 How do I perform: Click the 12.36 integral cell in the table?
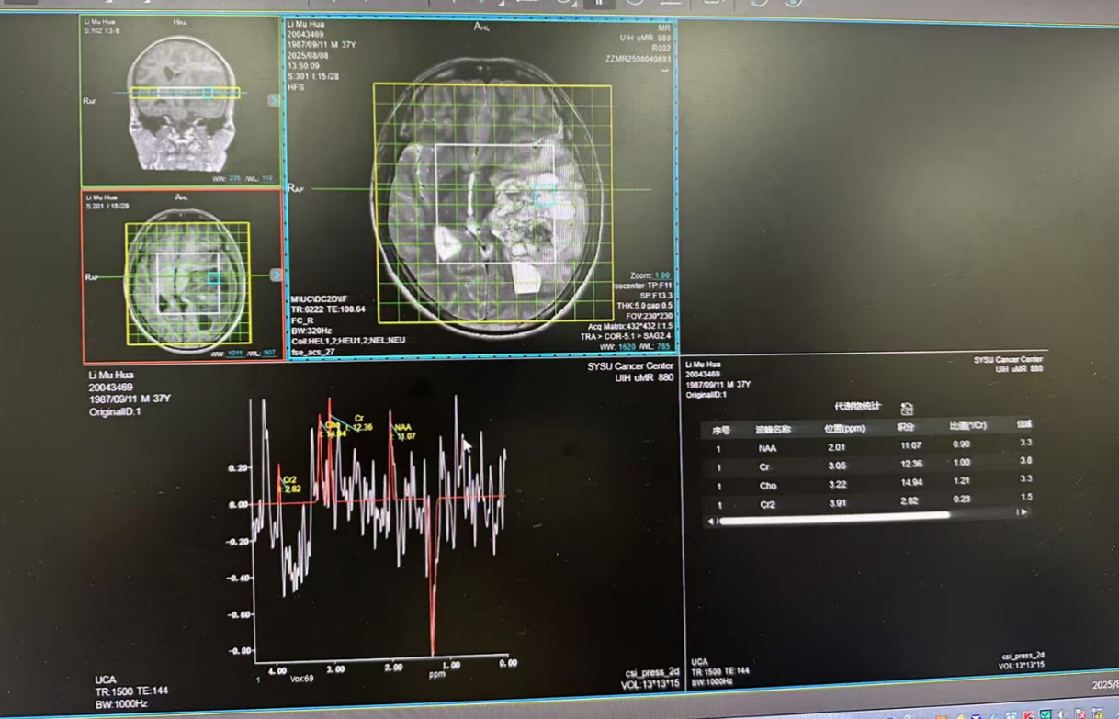pos(911,464)
